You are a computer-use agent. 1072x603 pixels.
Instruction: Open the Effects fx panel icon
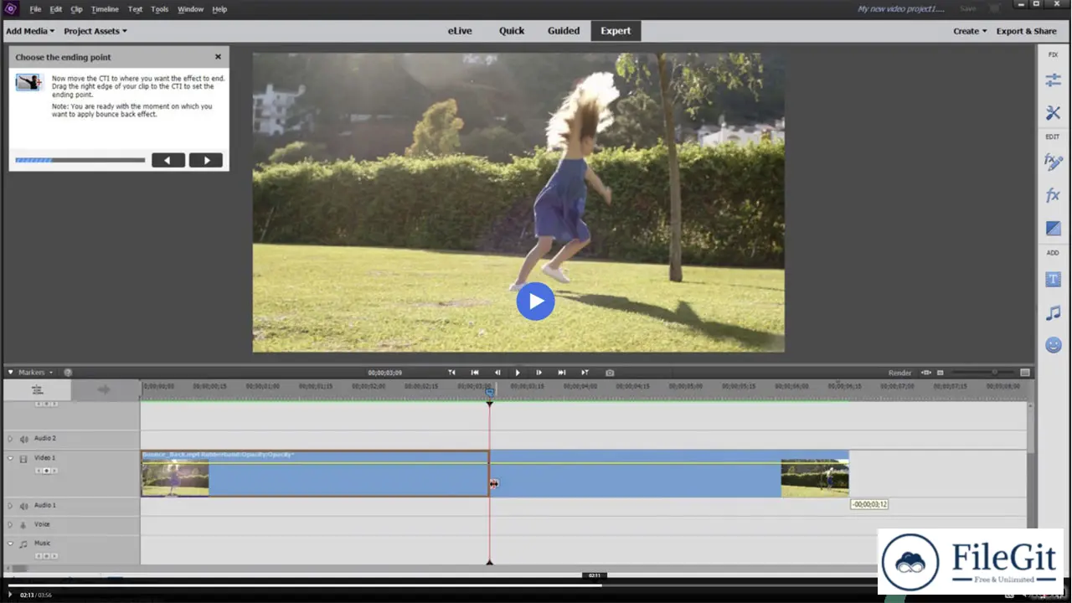[1053, 195]
